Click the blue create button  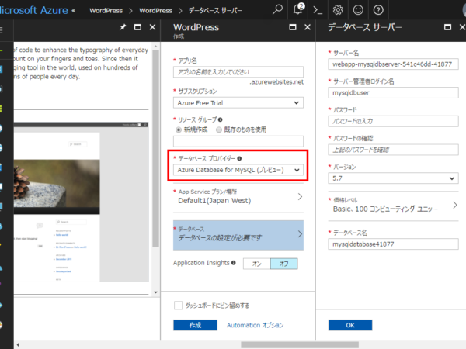195,325
